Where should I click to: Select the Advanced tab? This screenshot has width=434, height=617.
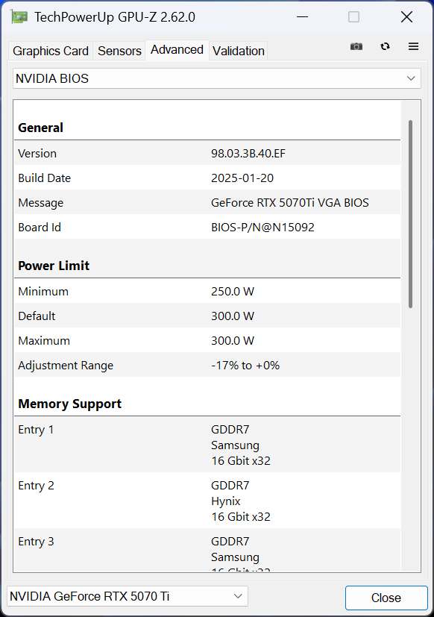(177, 50)
